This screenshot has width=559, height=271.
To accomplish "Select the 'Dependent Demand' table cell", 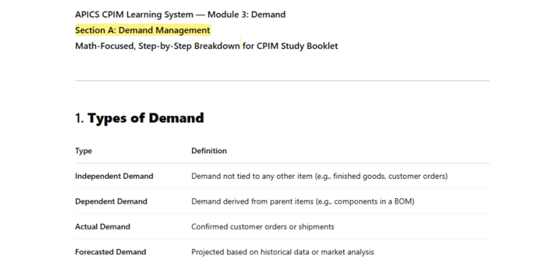I will [x=111, y=201].
